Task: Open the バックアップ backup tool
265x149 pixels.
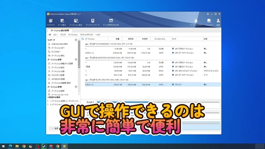Action: pos(51,22)
